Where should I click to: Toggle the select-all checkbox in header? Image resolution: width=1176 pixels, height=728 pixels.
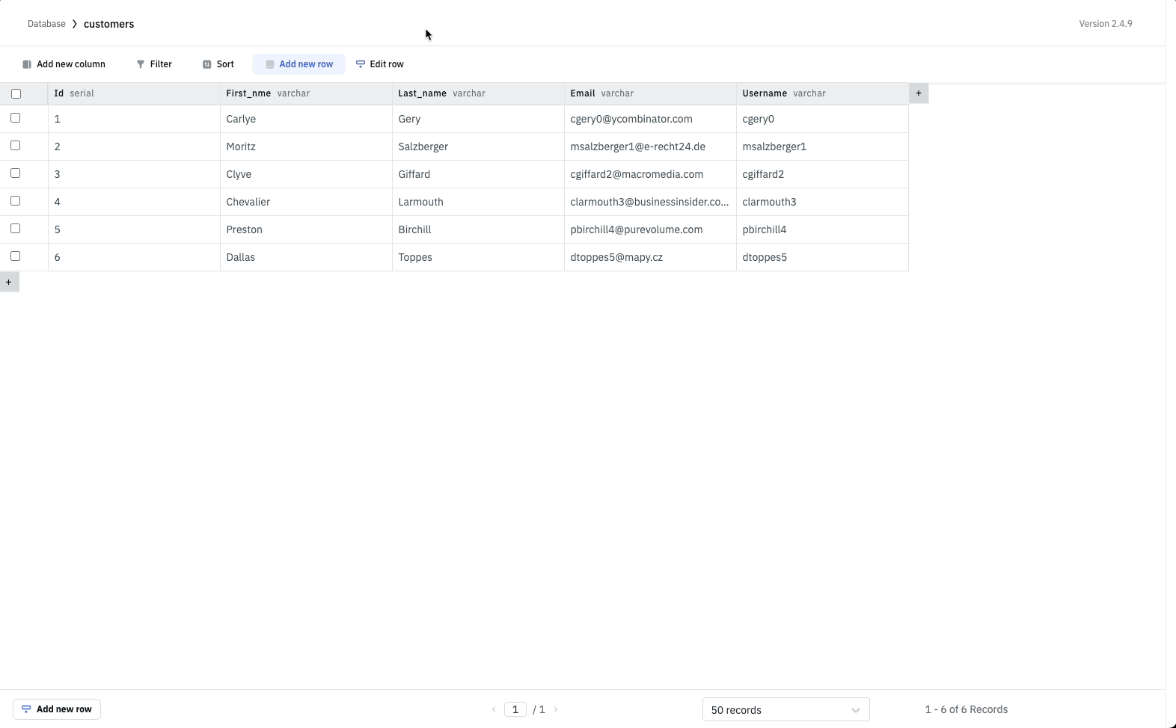(16, 93)
